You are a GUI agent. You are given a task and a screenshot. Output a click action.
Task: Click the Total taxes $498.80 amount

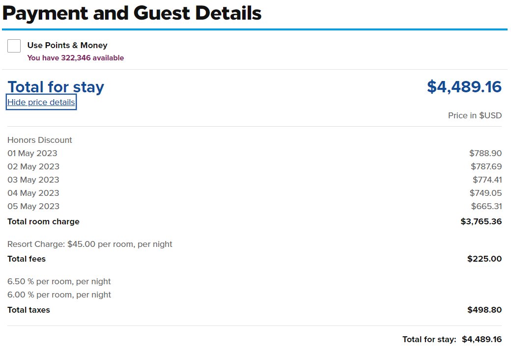click(484, 310)
